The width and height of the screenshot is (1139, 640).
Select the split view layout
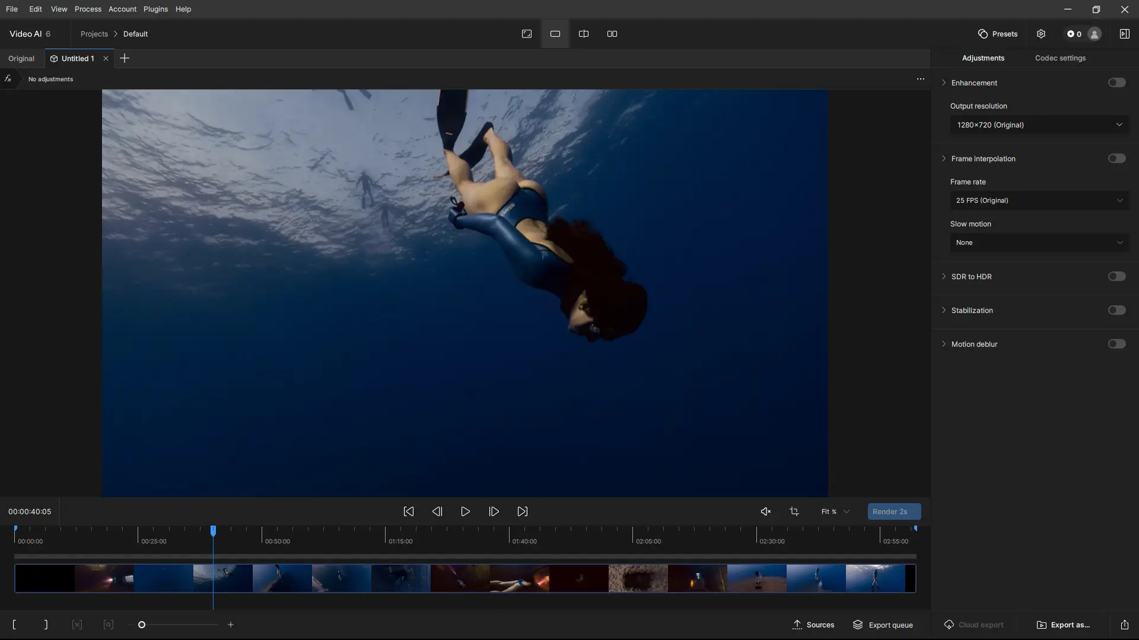coord(584,34)
